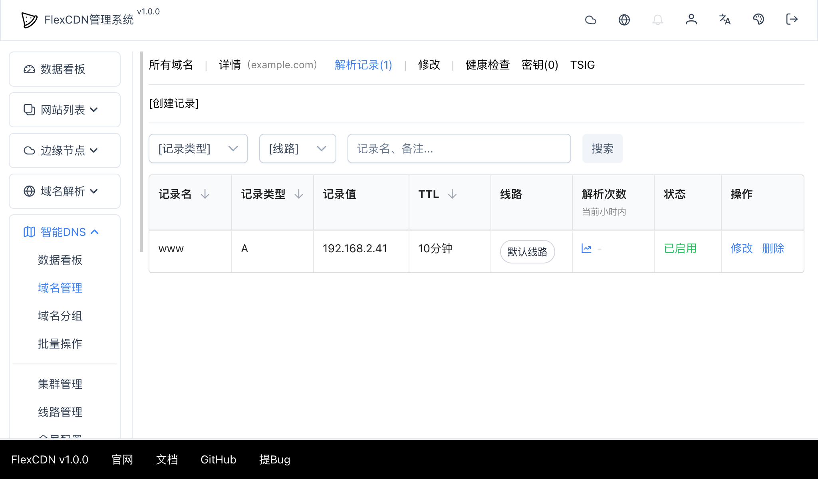View traffic chart icon in 解析次数 column
The height and width of the screenshot is (479, 818).
(x=587, y=248)
